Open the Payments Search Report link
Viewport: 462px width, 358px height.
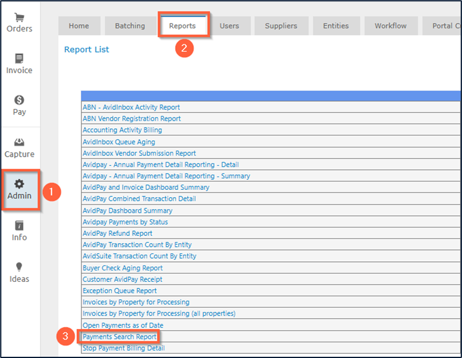120,337
